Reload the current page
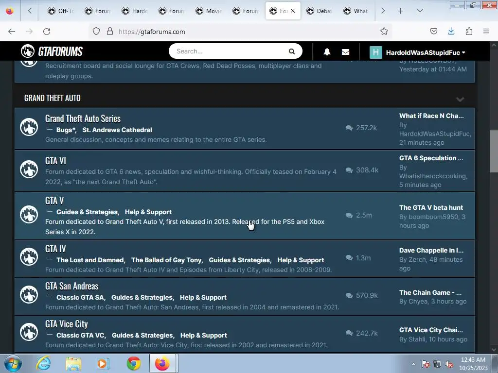The image size is (498, 373). pyautogui.click(x=47, y=32)
